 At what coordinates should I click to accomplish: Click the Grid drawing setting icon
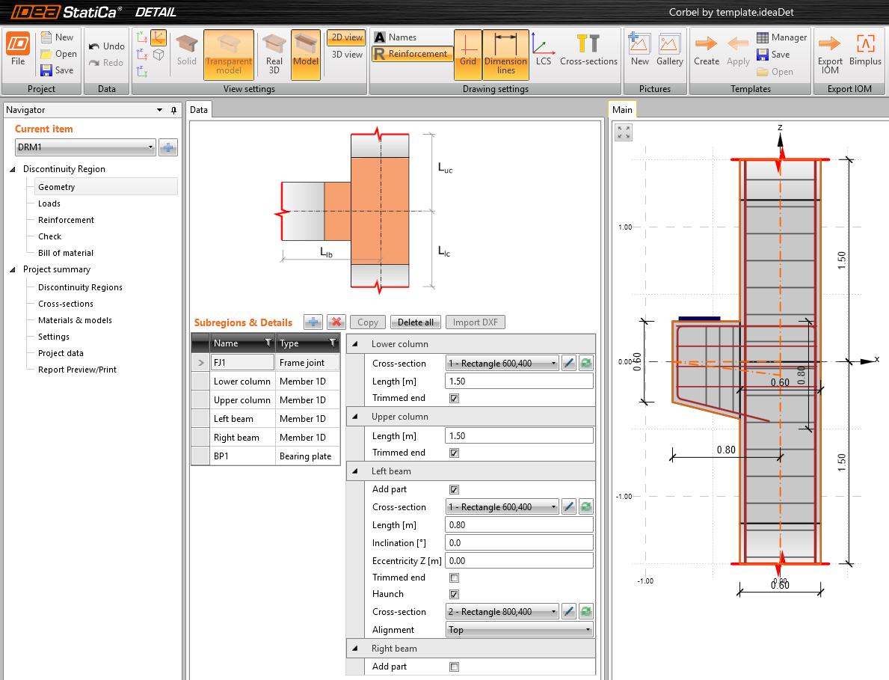468,53
